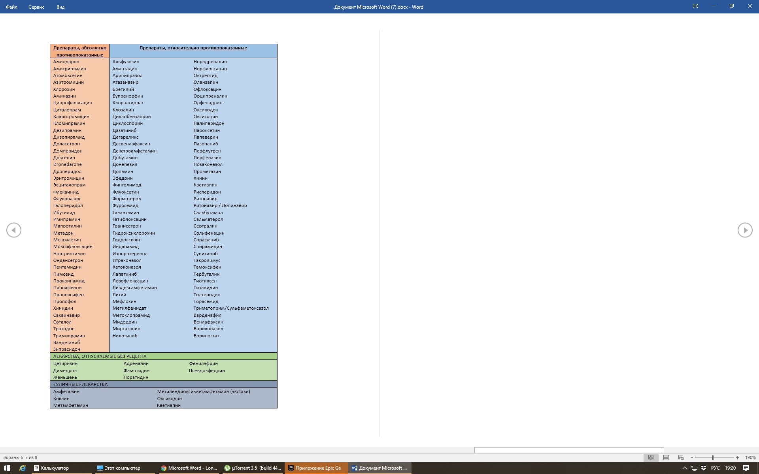Screen dimensions: 759x474
Task: Click the zoom in plus button
Action: (737, 457)
